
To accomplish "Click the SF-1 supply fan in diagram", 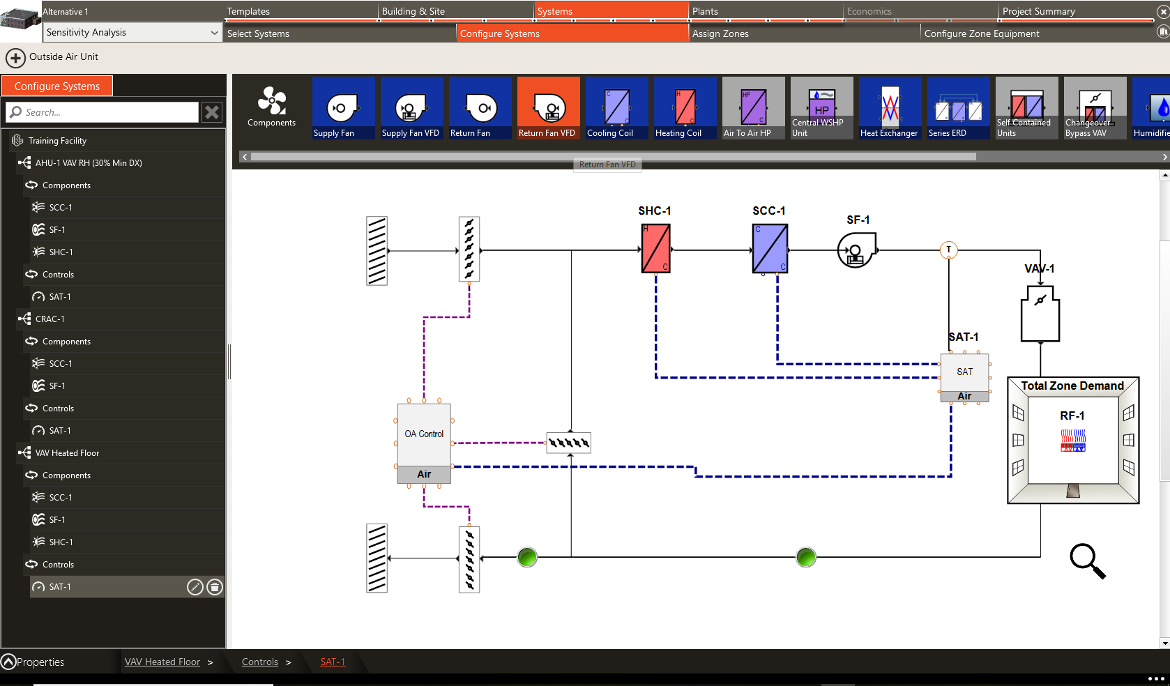I will pos(857,250).
